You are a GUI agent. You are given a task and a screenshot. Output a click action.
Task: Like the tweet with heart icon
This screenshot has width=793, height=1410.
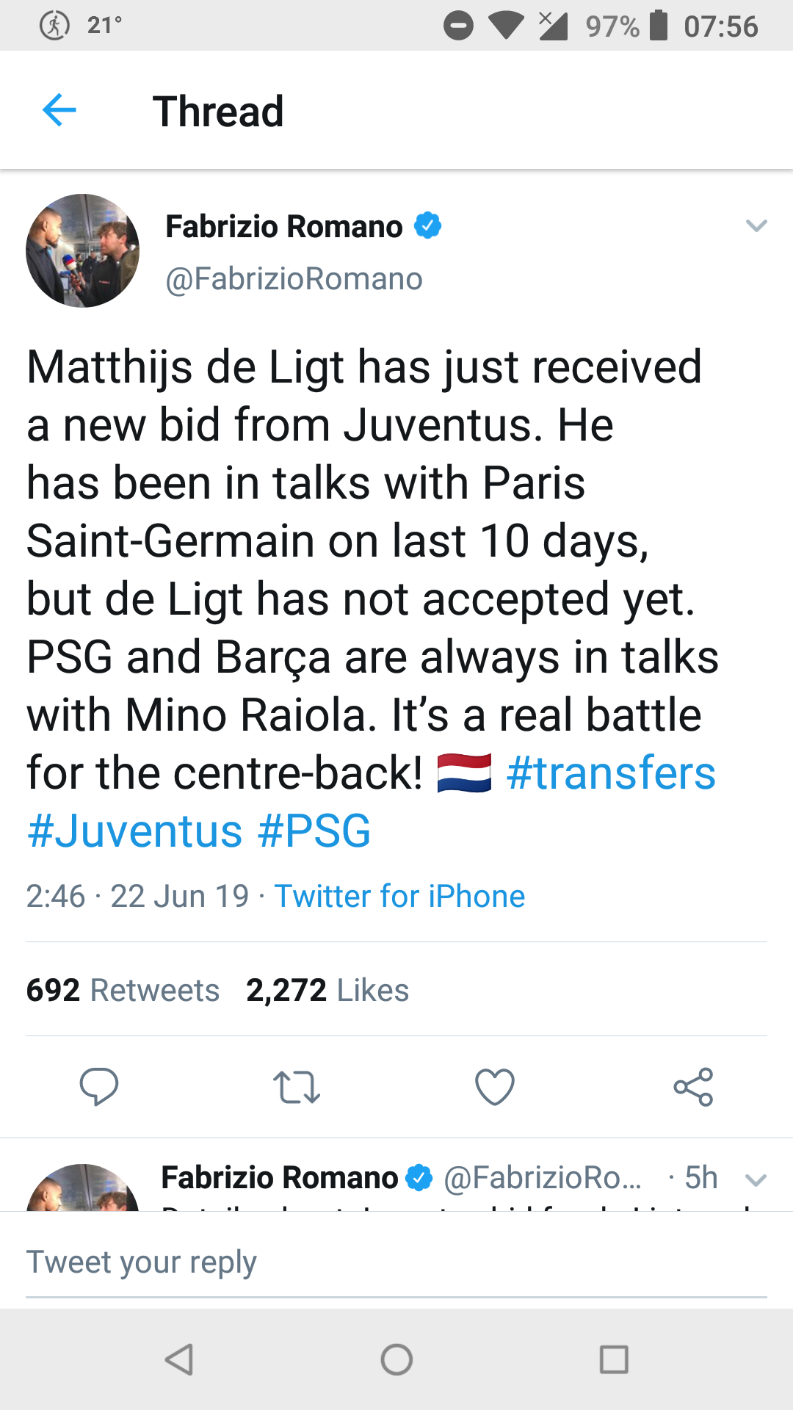coord(495,1087)
